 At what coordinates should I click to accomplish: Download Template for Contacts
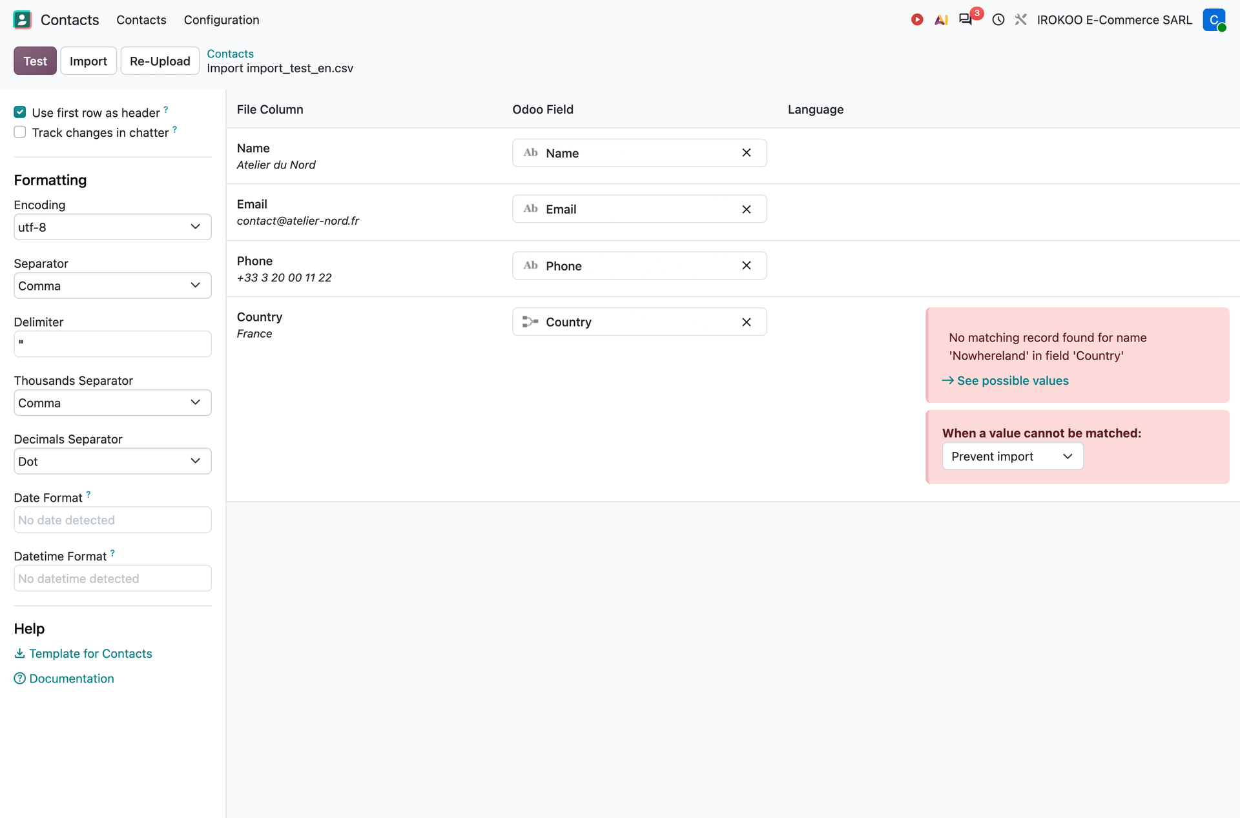[83, 653]
